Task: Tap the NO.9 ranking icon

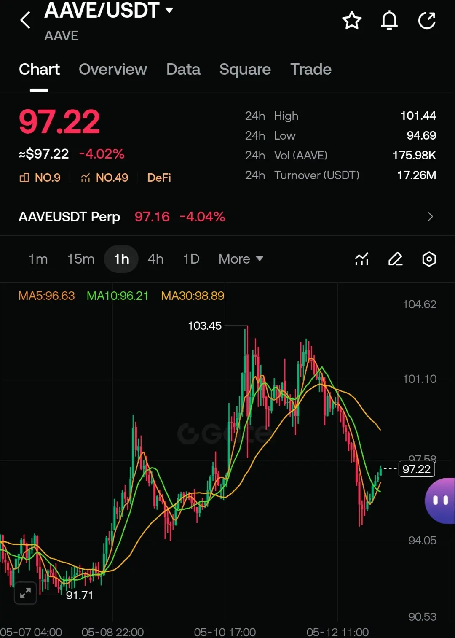Action: pyautogui.click(x=24, y=178)
